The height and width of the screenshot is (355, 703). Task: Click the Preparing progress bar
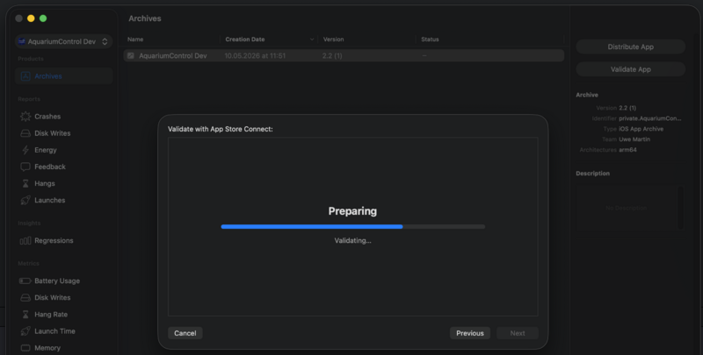click(353, 227)
